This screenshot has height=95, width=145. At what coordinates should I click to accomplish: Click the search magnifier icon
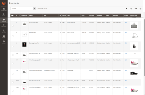click(131, 8)
